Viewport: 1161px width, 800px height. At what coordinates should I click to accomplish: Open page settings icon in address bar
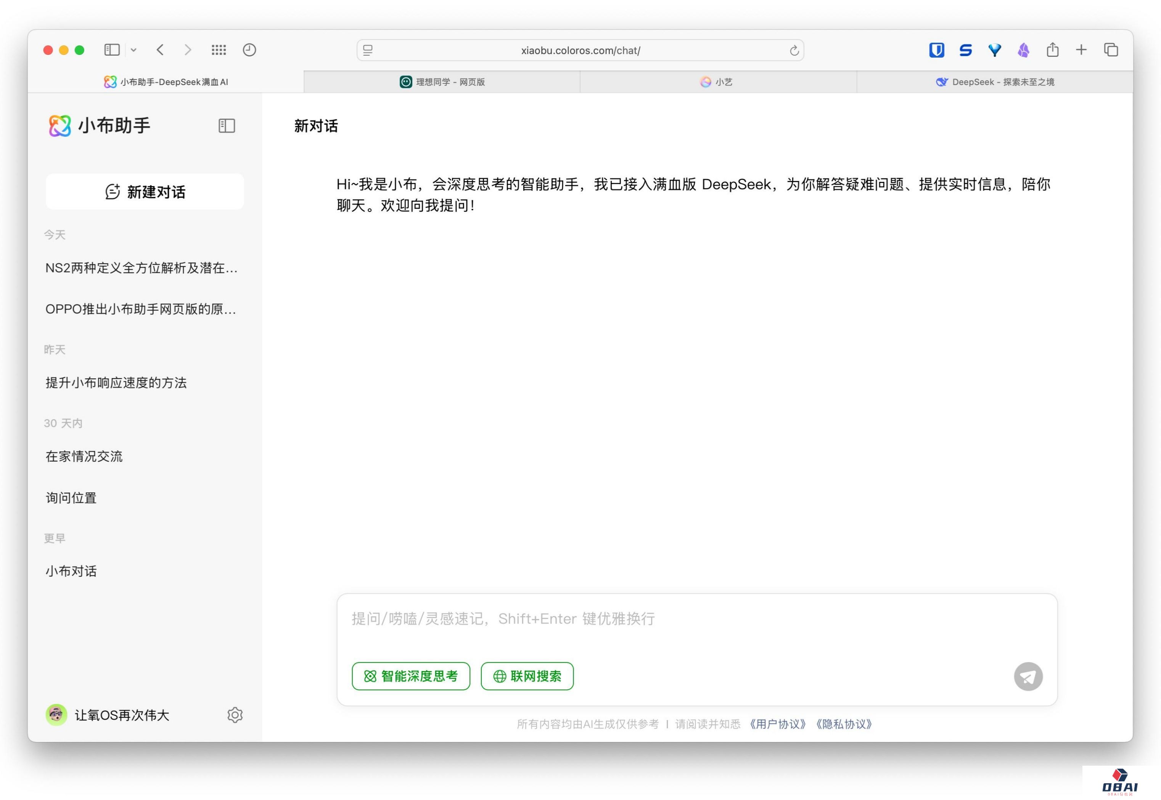pyautogui.click(x=368, y=50)
